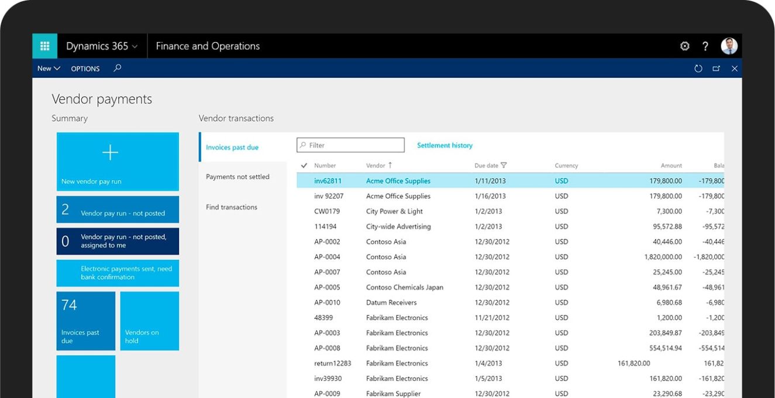Viewport: 775px width, 398px height.
Task: Click the Vendor column sort arrow
Action: click(390, 166)
